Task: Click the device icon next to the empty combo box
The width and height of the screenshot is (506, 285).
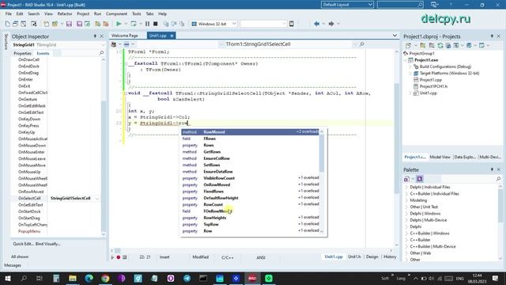Action: point(292,24)
